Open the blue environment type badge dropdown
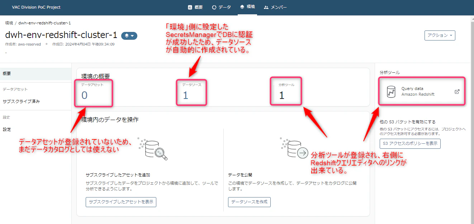 tap(129, 35)
